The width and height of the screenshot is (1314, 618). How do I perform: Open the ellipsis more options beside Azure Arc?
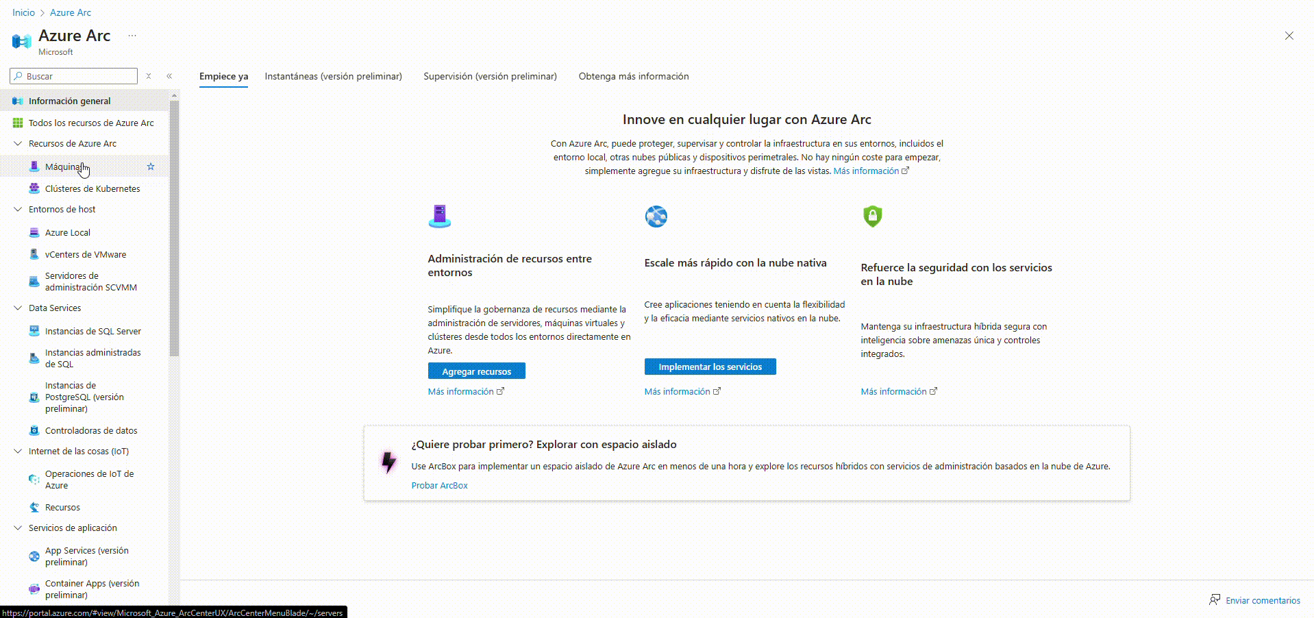pos(132,36)
